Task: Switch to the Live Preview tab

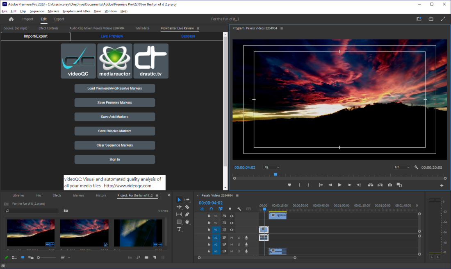Action: (x=112, y=36)
